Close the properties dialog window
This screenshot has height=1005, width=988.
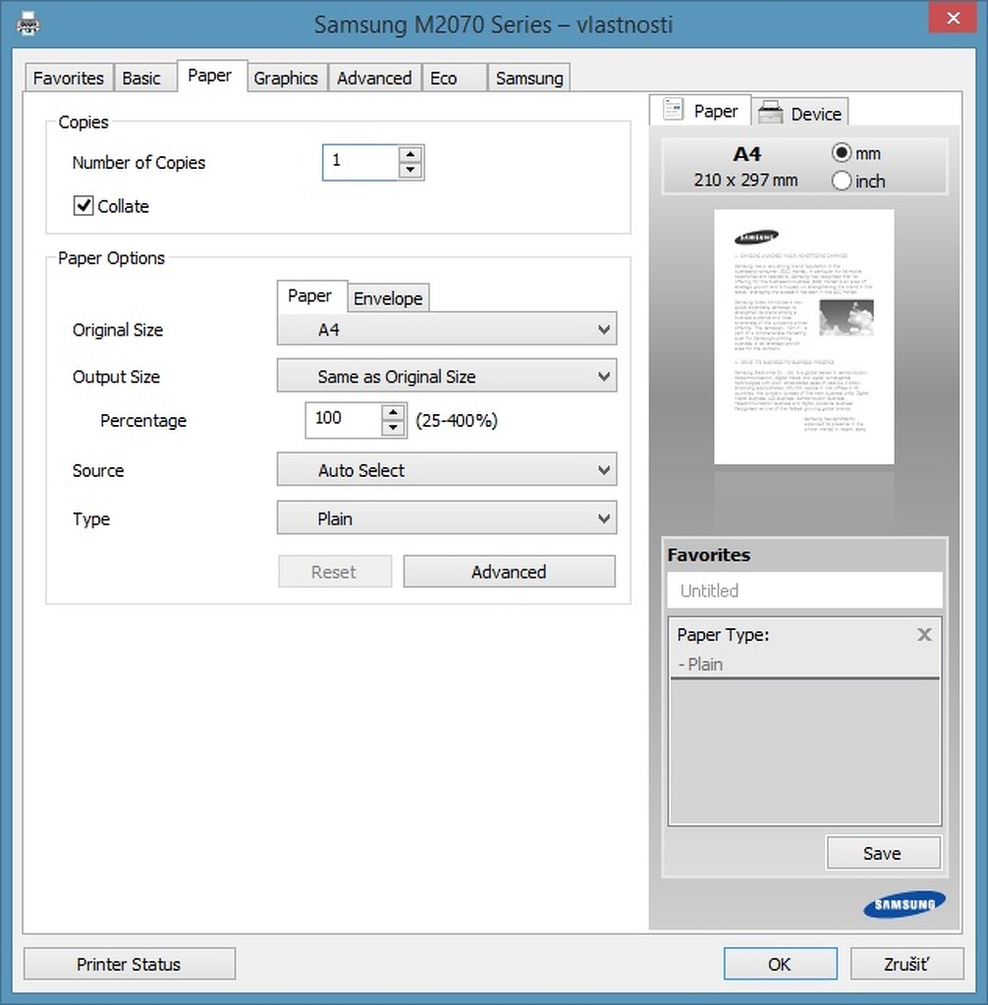[x=953, y=18]
